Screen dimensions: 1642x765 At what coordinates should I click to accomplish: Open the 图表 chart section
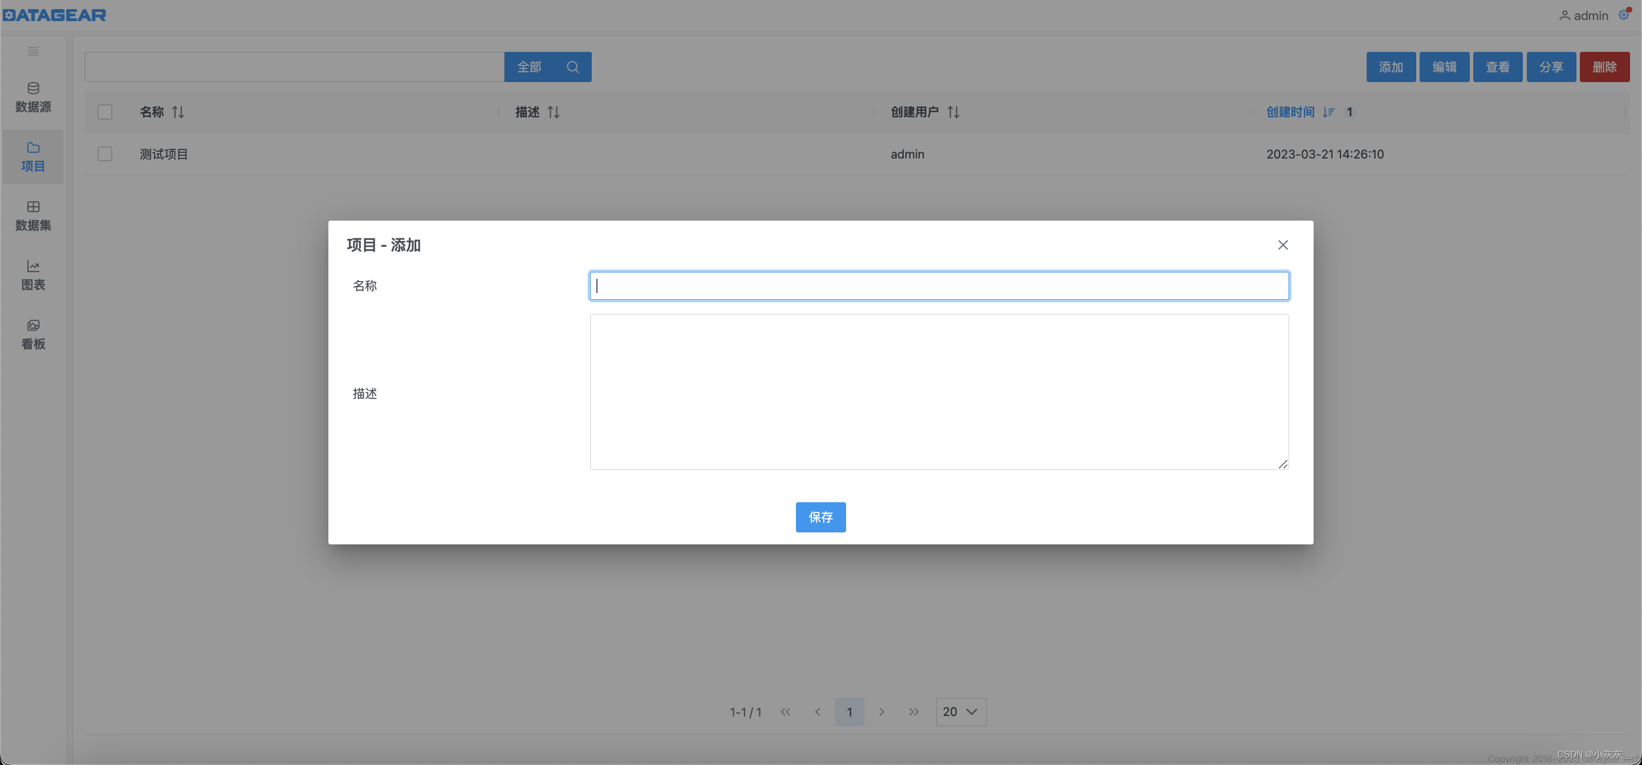click(33, 275)
